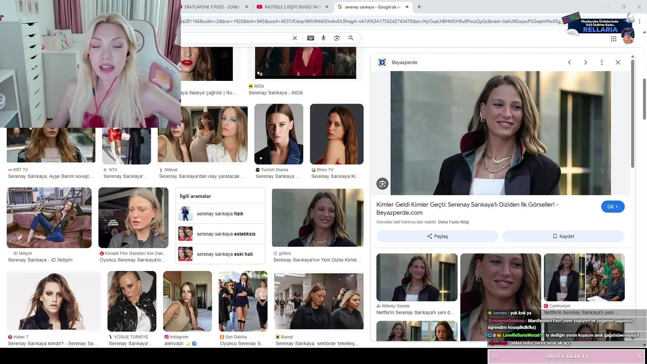Open the Nöbetçi Gazete related image

point(417,277)
